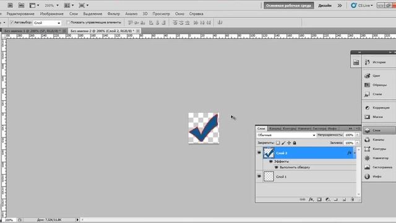
Task: Open the 3D menu
Action: click(x=145, y=14)
